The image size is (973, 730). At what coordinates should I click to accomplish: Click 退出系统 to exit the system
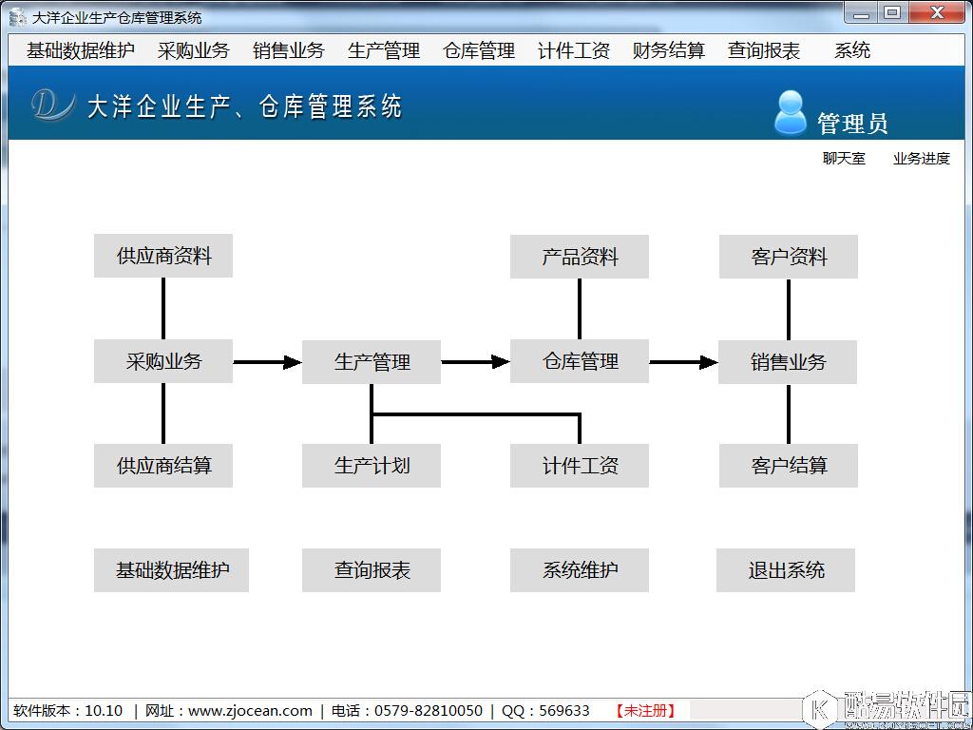[786, 570]
